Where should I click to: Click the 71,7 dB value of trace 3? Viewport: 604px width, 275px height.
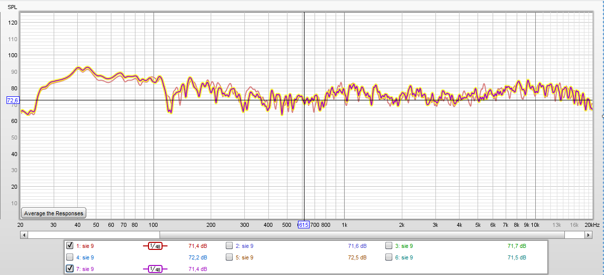pyautogui.click(x=517, y=246)
